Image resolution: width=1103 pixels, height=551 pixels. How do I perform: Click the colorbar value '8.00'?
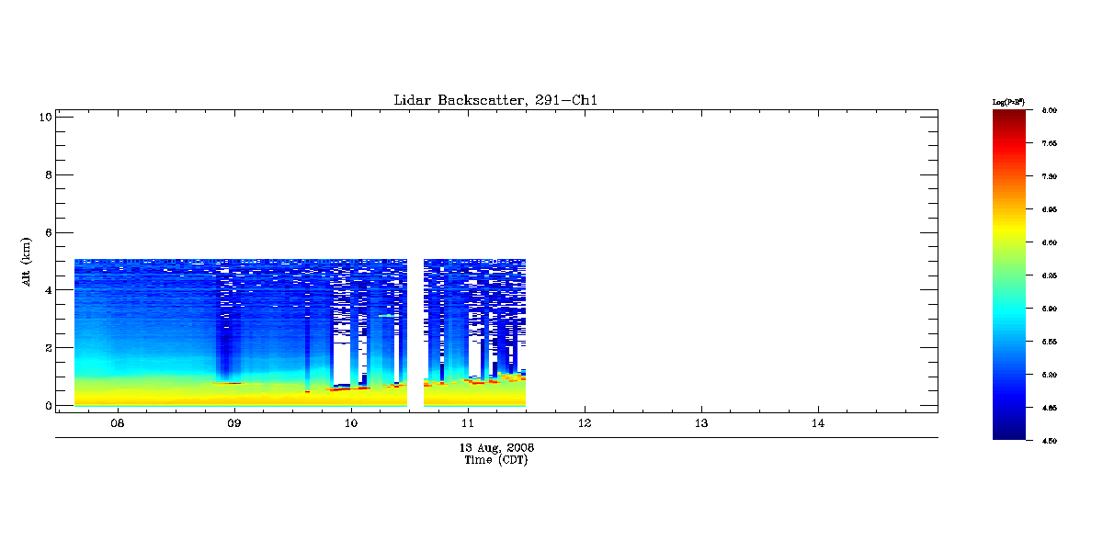[1051, 110]
